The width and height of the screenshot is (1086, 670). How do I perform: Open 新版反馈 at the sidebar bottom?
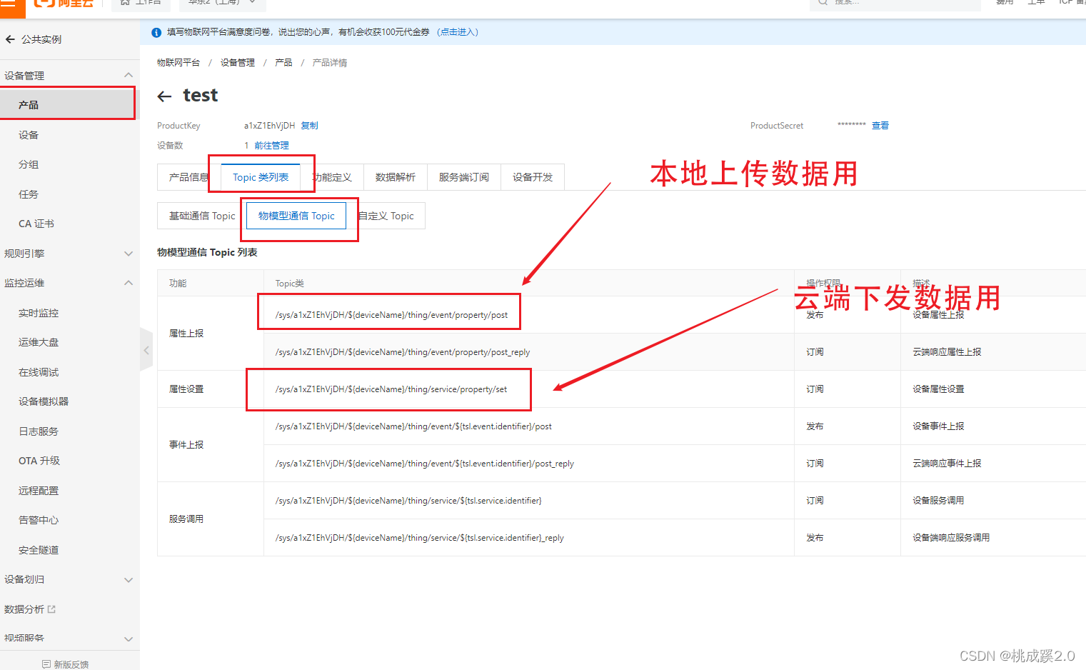pos(66,664)
